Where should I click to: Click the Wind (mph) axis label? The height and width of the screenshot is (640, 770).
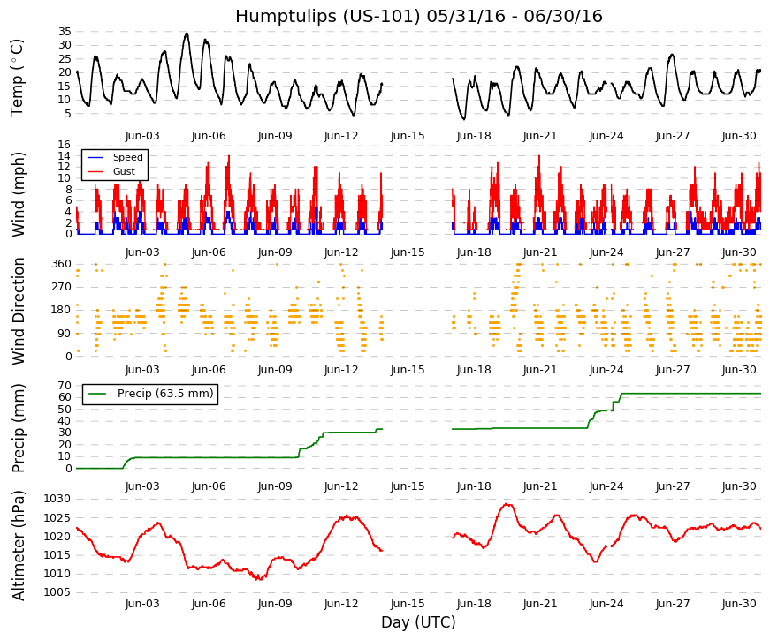18,194
